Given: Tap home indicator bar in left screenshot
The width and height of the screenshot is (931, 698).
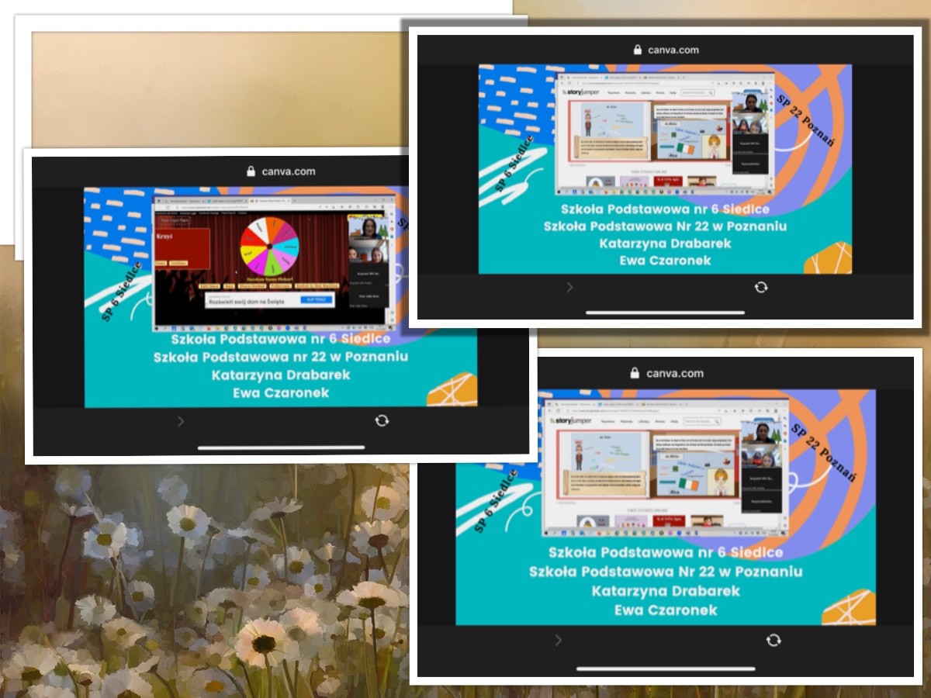Looking at the screenshot, I should [x=281, y=447].
